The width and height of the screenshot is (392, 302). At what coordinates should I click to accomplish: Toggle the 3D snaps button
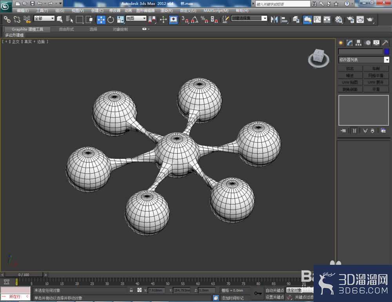click(185, 20)
